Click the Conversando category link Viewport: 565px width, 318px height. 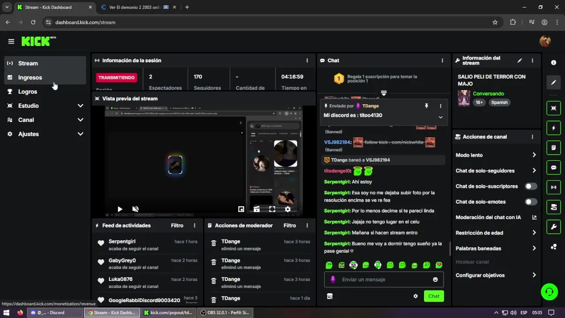(x=488, y=94)
